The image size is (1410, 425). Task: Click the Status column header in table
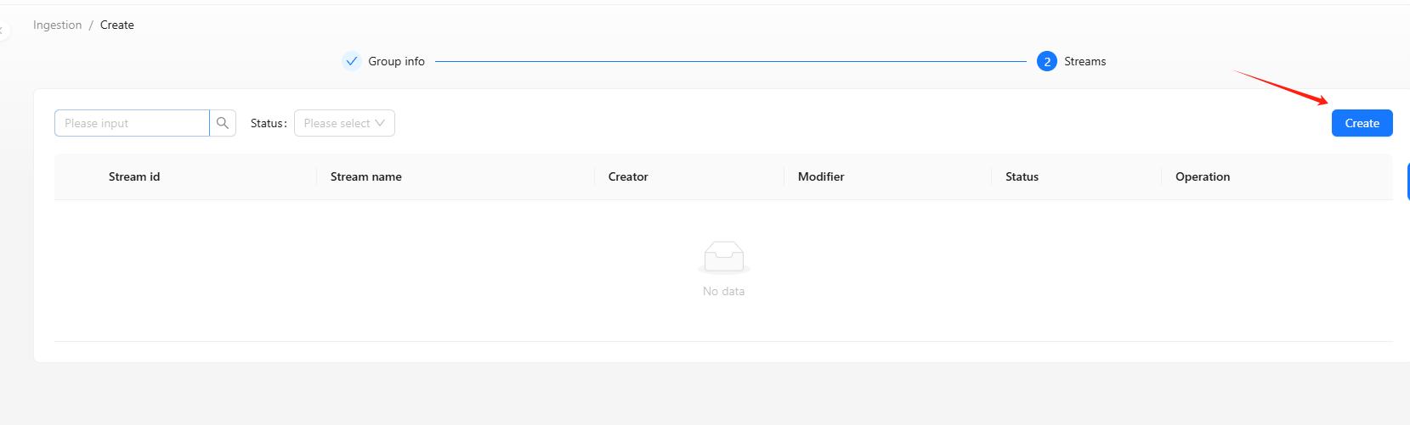pyautogui.click(x=1022, y=176)
